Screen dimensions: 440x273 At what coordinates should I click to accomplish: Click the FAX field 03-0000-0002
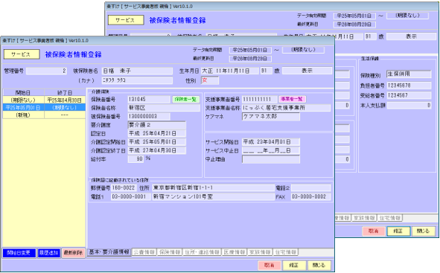(x=311, y=197)
